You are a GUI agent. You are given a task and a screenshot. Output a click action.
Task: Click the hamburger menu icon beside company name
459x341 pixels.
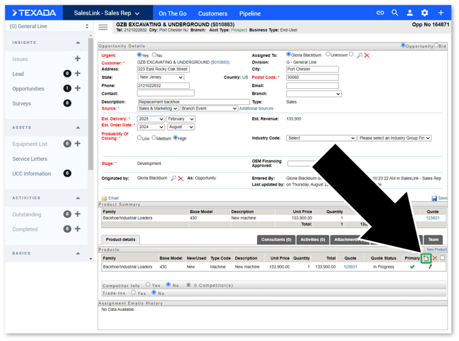[x=103, y=27]
